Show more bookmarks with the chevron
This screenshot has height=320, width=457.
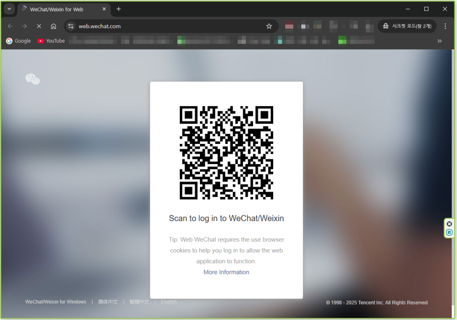point(440,41)
